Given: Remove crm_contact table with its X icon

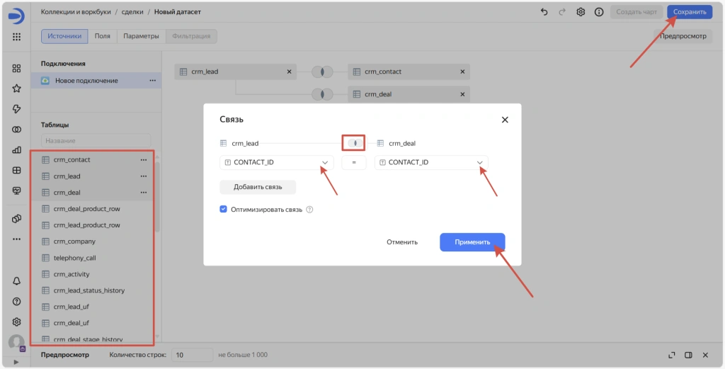Looking at the screenshot, I should pyautogui.click(x=463, y=72).
